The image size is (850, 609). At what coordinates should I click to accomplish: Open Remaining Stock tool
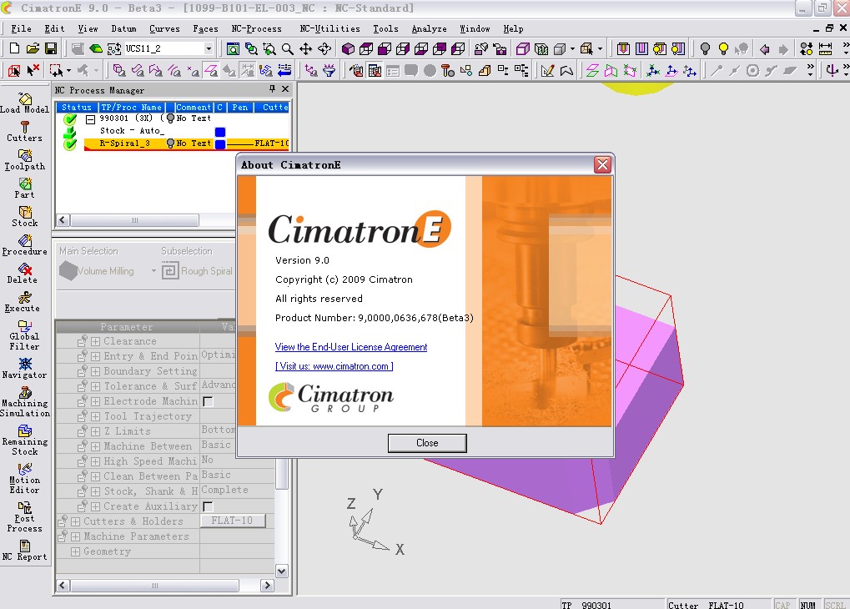25,440
